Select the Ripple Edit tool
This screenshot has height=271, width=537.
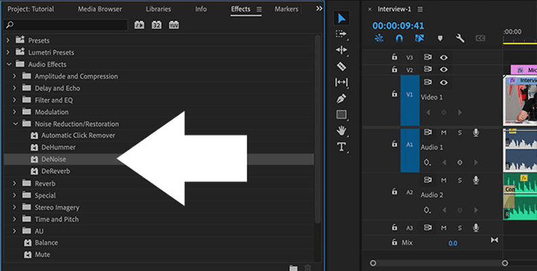[x=341, y=50]
